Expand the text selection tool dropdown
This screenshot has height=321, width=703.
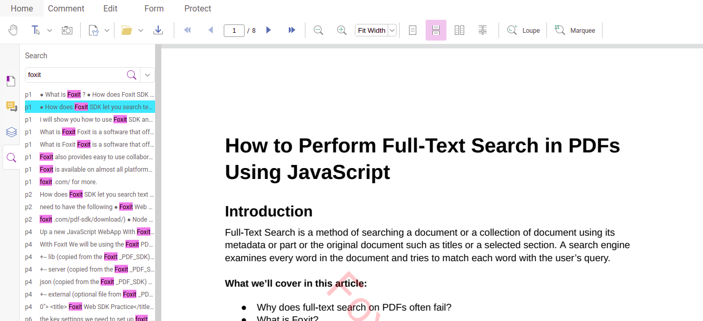[x=49, y=30]
